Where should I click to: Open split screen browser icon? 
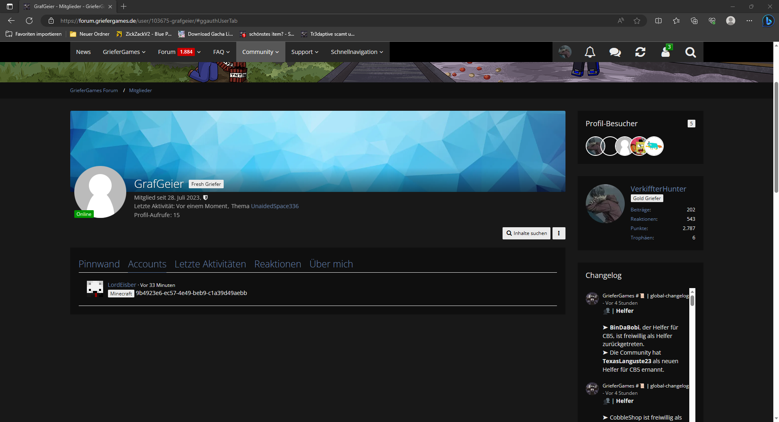pos(658,21)
